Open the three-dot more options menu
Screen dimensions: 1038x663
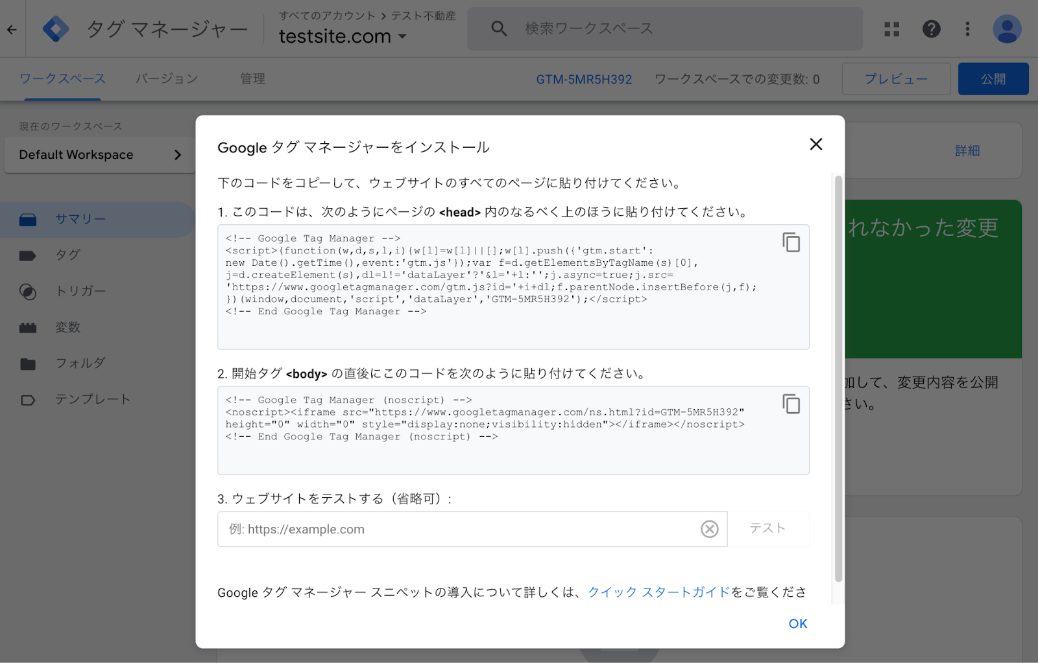point(967,29)
